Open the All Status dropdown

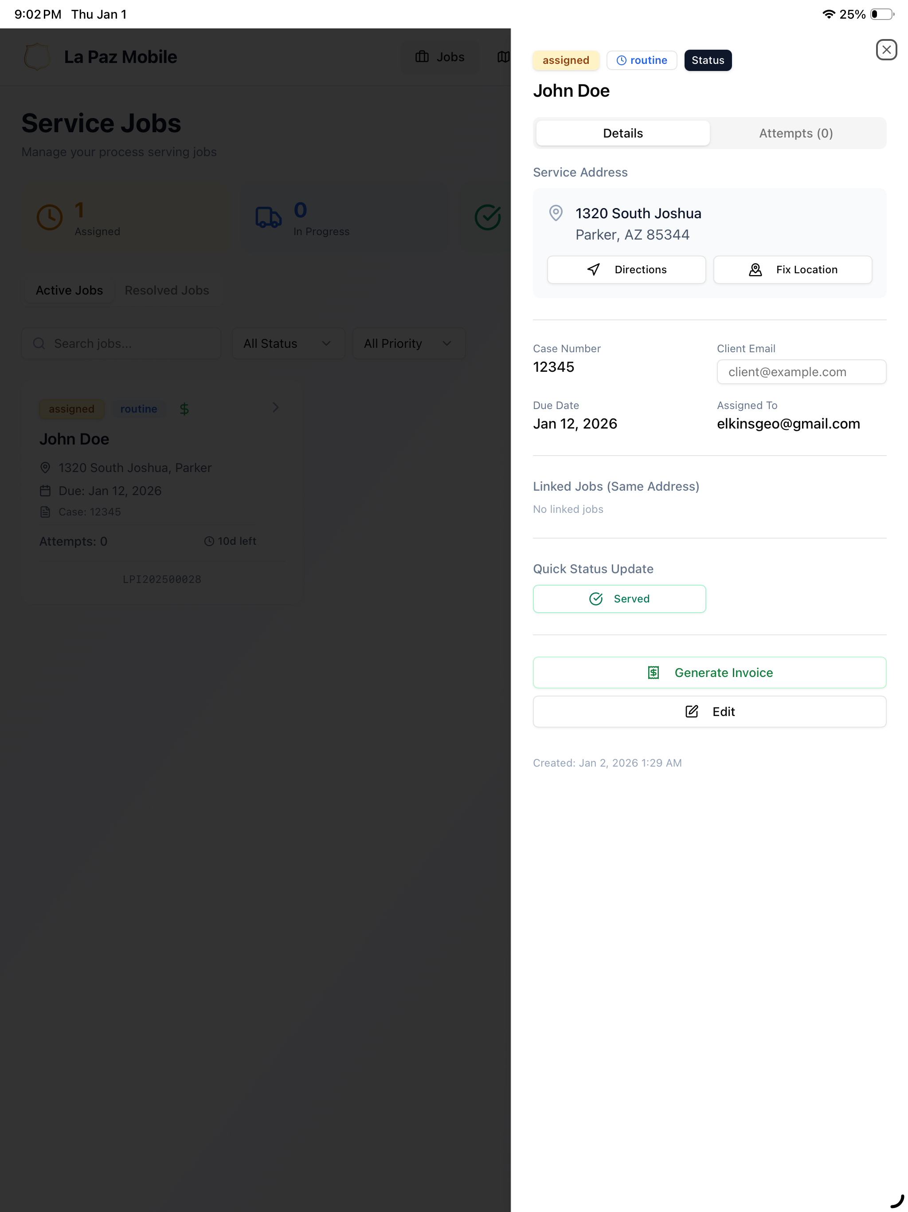point(288,343)
